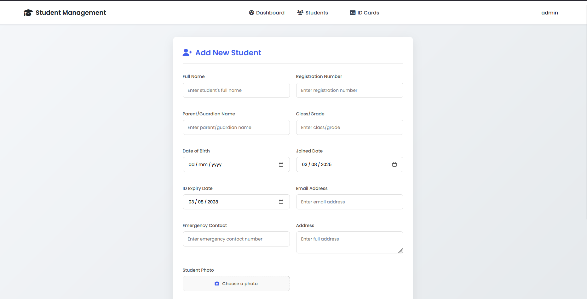Go to the Dashboard page
The height and width of the screenshot is (299, 587).
coord(270,13)
